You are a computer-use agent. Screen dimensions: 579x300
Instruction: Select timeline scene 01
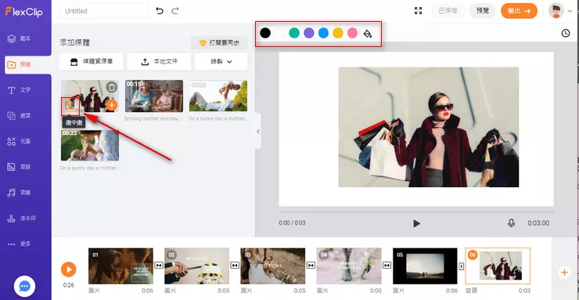click(120, 266)
